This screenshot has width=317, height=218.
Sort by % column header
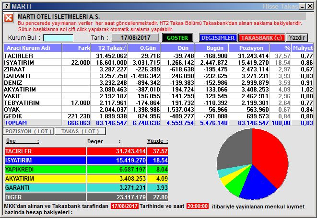point(281,48)
